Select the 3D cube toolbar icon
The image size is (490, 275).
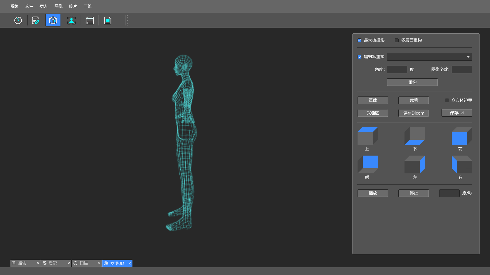pyautogui.click(x=53, y=20)
